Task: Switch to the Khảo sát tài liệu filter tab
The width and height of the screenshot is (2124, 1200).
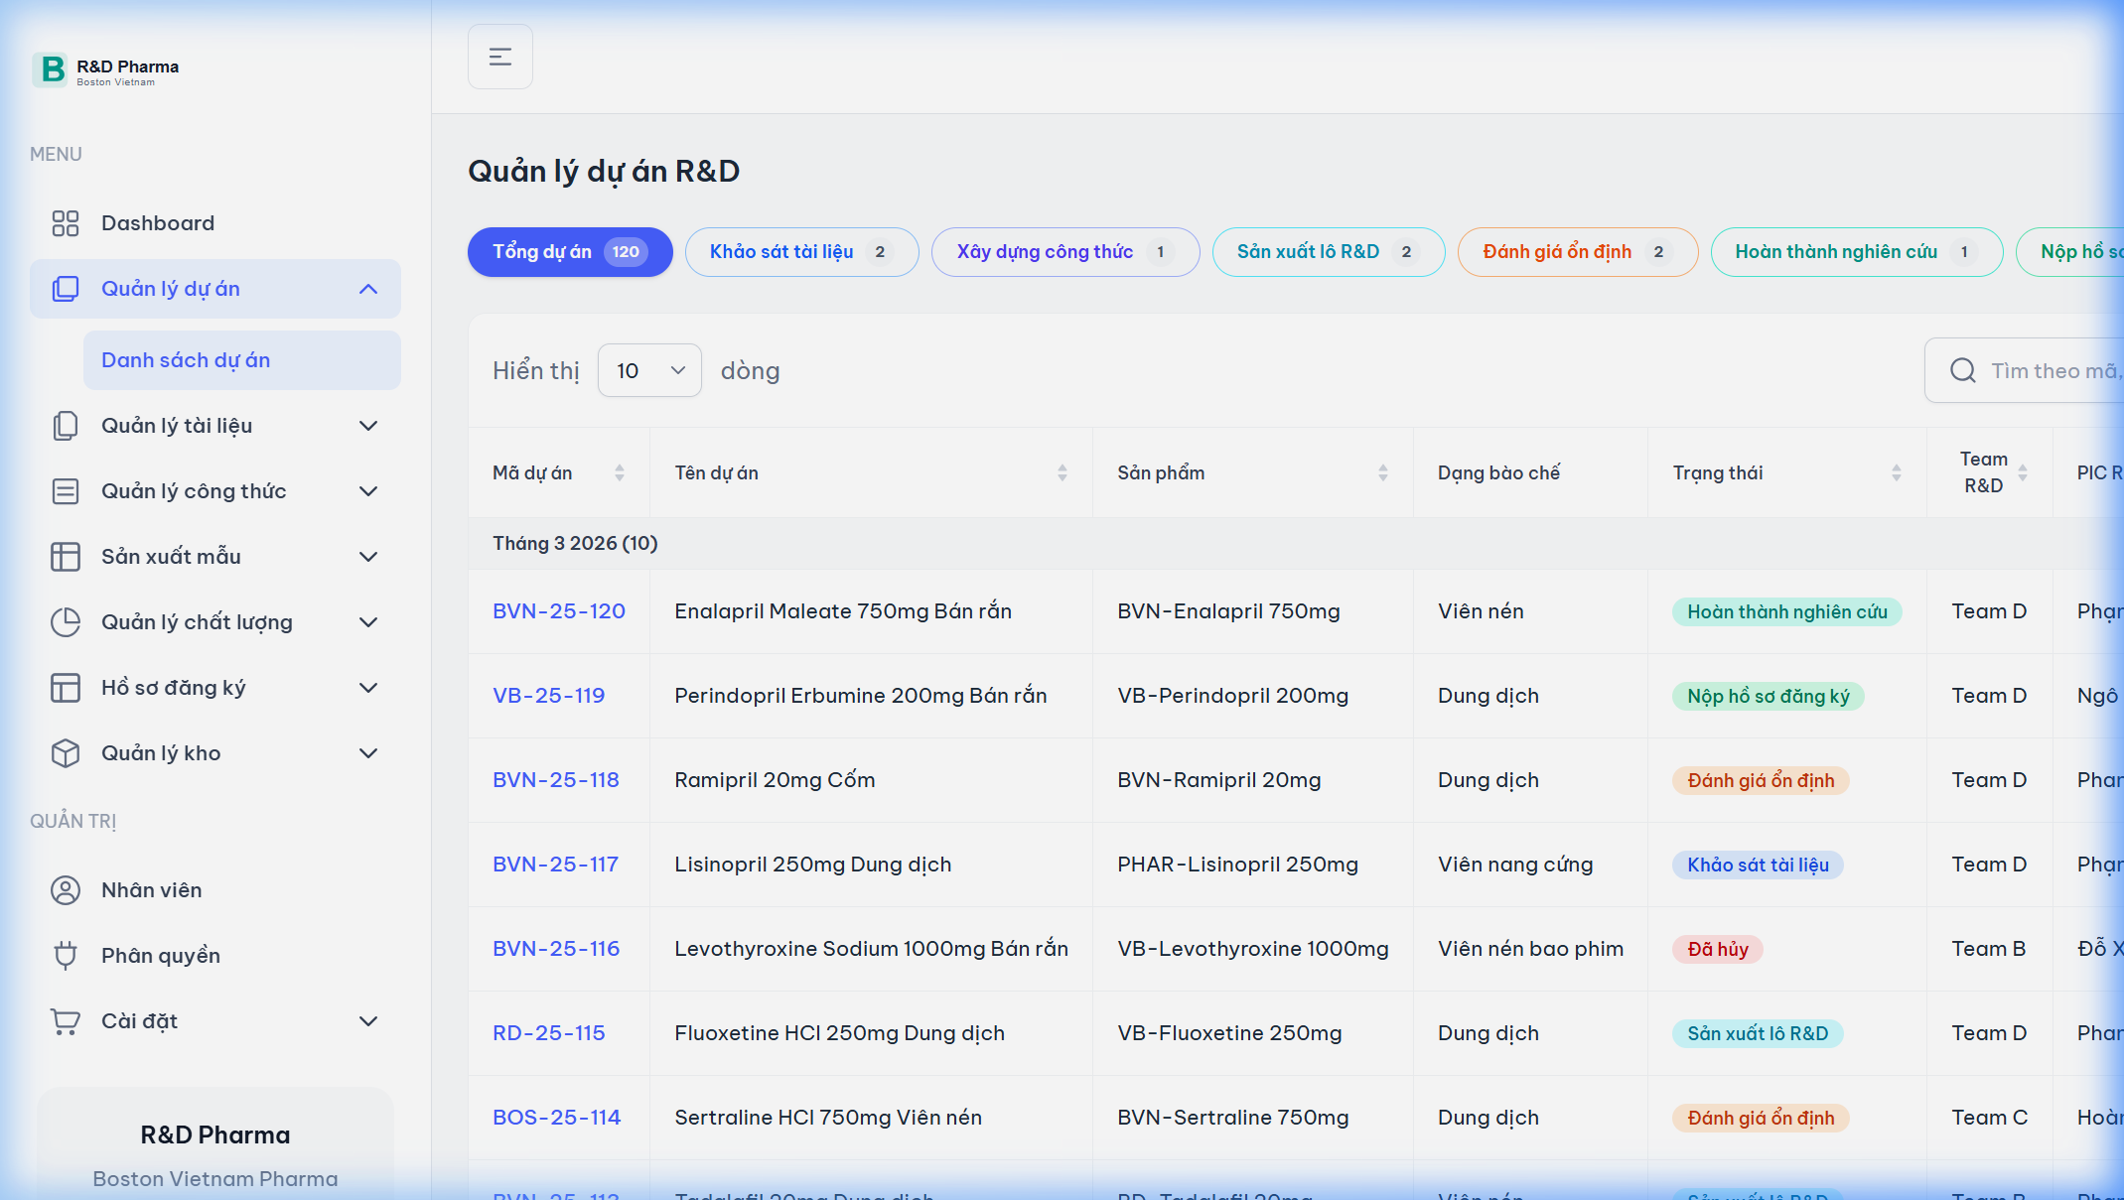Action: [x=801, y=251]
